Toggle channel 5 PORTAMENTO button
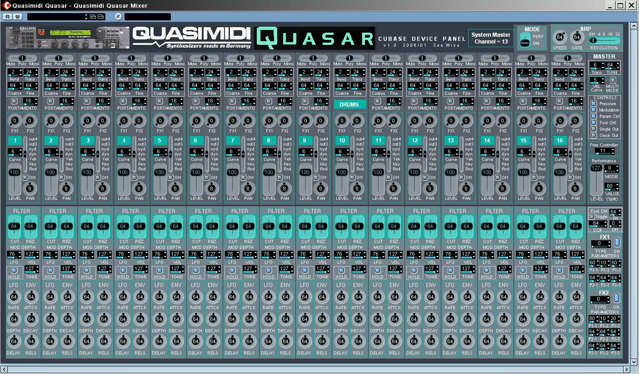 click(x=160, y=101)
